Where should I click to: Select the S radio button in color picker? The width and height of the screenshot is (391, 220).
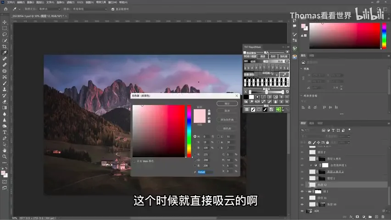tap(195, 142)
